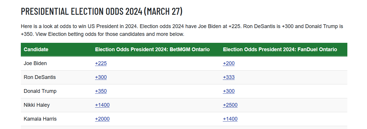Open Ron DeSantis BetMGM +300 odds link
This screenshot has width=367, height=129.
[x=101, y=77]
